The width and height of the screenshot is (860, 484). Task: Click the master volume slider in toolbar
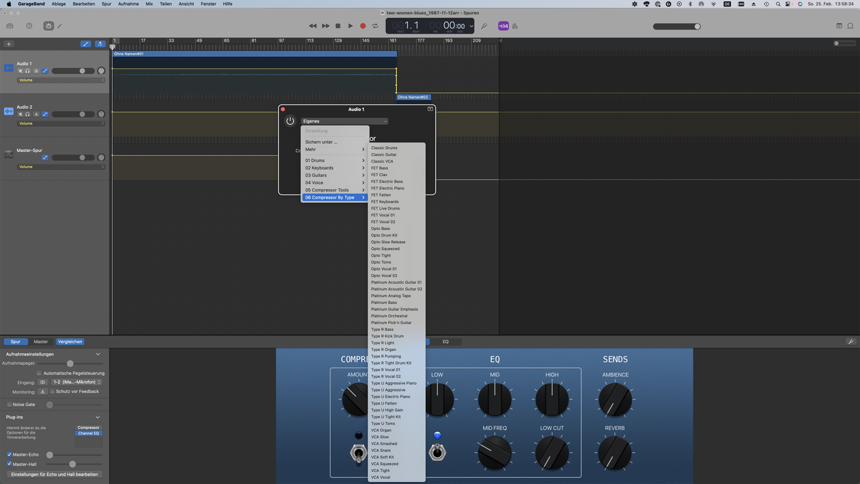click(677, 26)
